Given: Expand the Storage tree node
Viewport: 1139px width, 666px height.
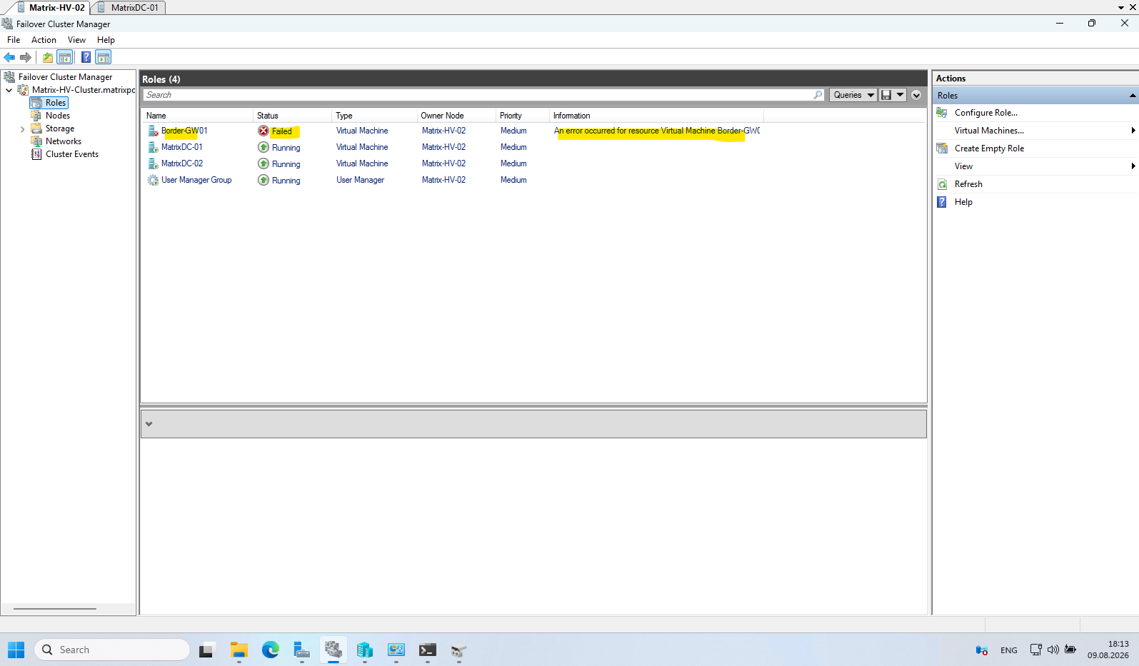Looking at the screenshot, I should (22, 129).
